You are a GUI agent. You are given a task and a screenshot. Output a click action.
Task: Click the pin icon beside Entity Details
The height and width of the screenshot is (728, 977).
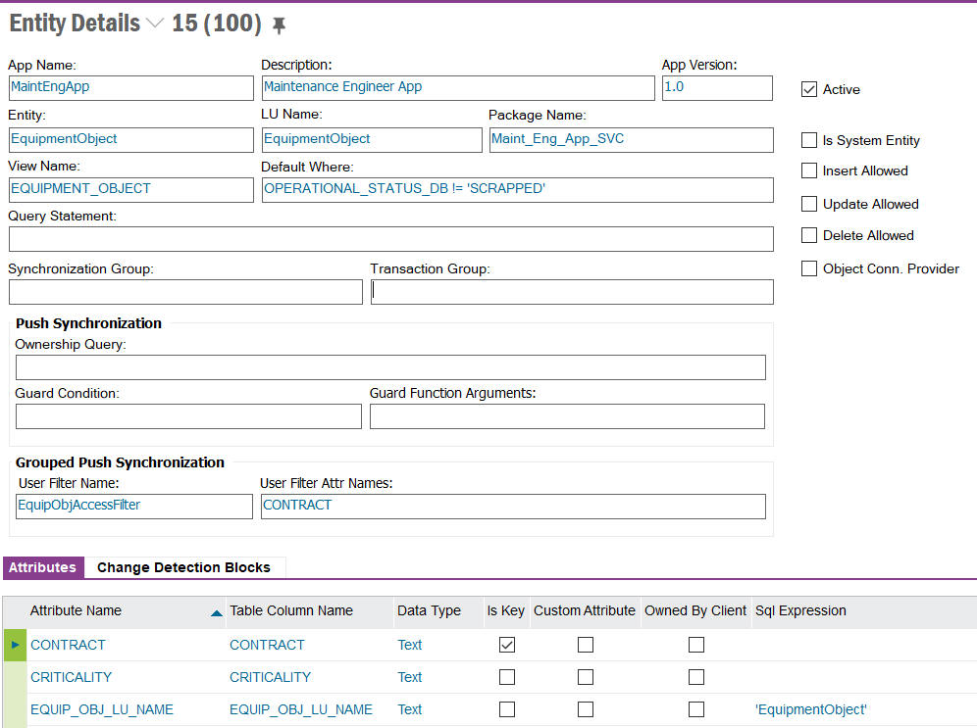point(280,25)
